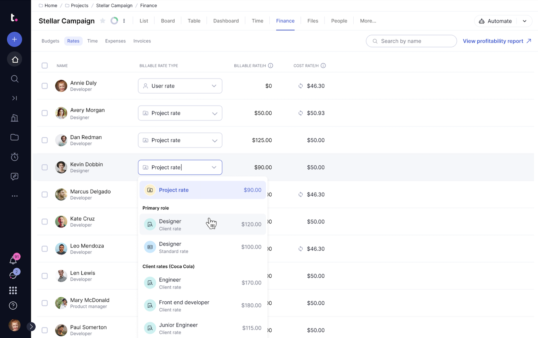538x338 pixels.
Task: Toggle the select-all checkbox in header
Action: 45,66
